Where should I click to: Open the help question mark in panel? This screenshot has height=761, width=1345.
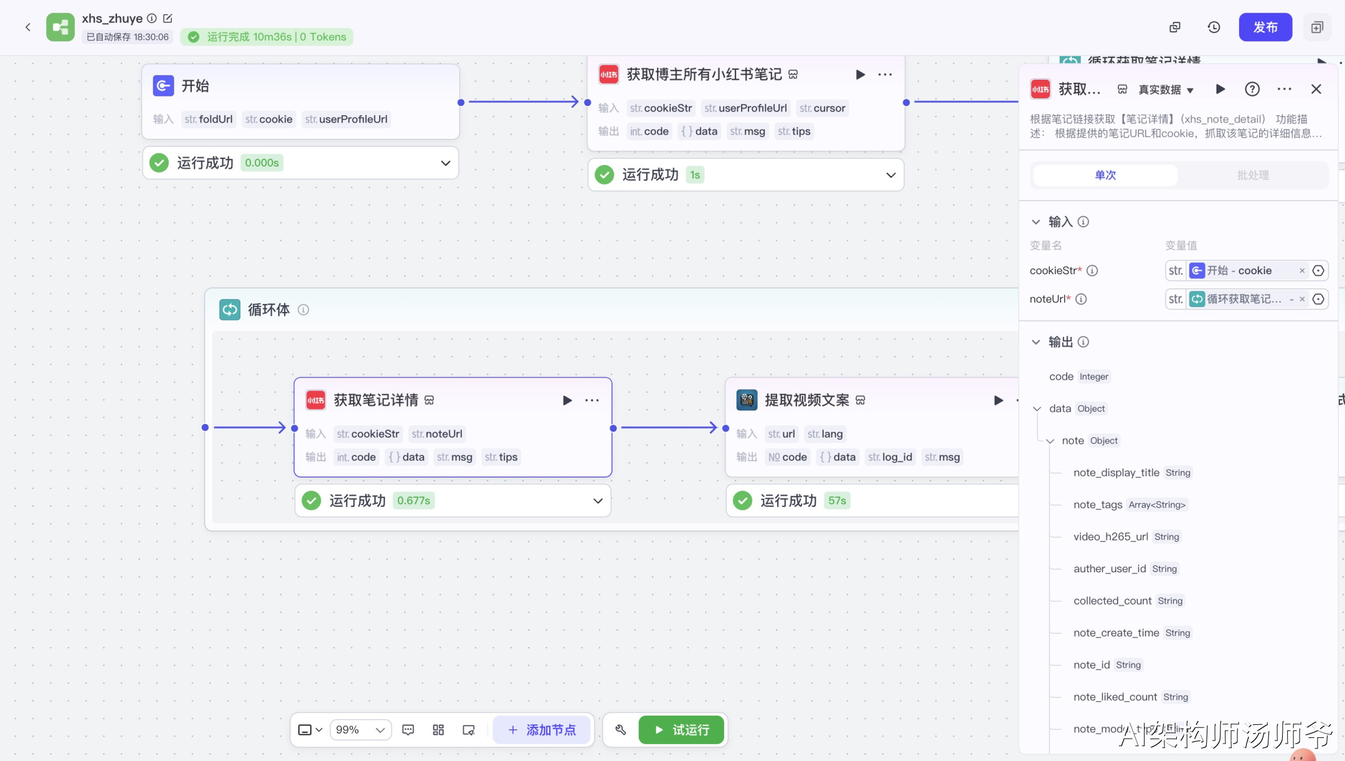(1252, 89)
